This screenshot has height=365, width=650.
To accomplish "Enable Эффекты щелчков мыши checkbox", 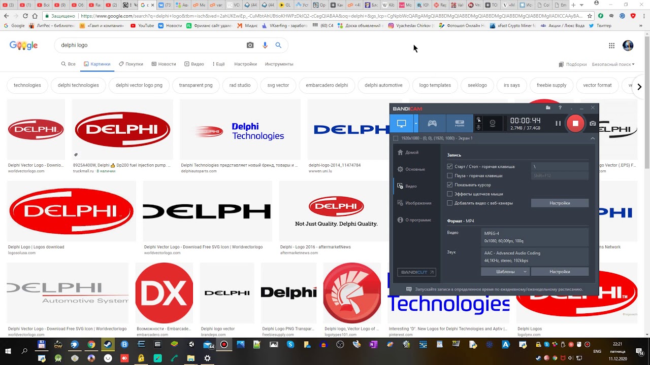I will (x=450, y=194).
